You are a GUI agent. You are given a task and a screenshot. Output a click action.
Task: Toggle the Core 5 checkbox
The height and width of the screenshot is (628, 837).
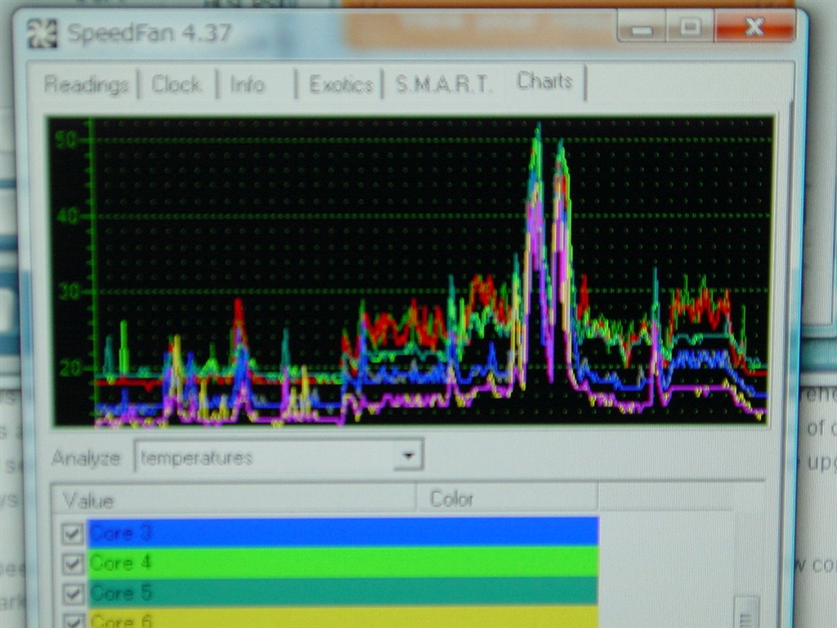(72, 594)
